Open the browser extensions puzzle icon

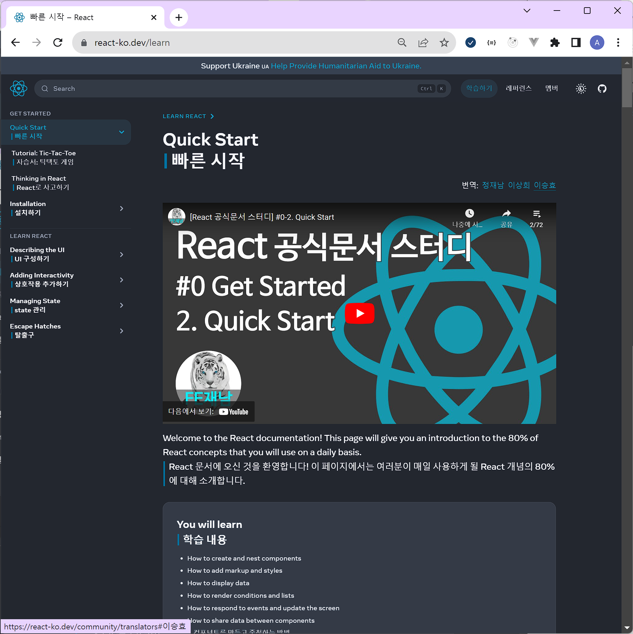(x=555, y=42)
